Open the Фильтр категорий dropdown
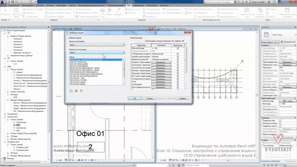This screenshot has width=297, height=167. pos(97,45)
